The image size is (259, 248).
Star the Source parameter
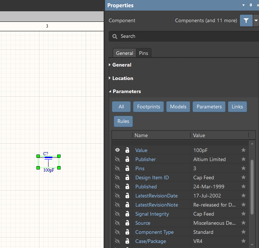243,223
